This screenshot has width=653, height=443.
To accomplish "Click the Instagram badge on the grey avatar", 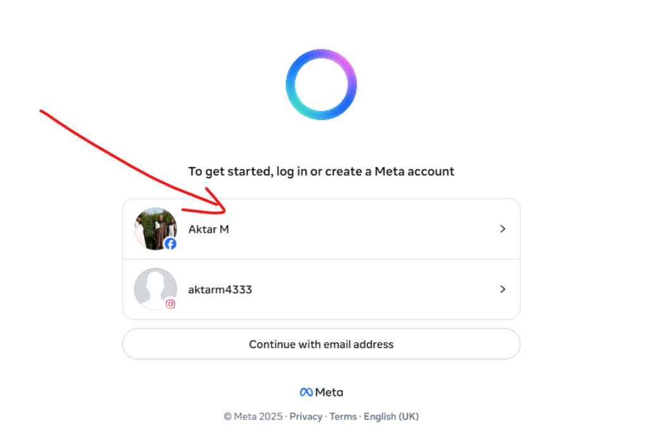I will tap(170, 304).
